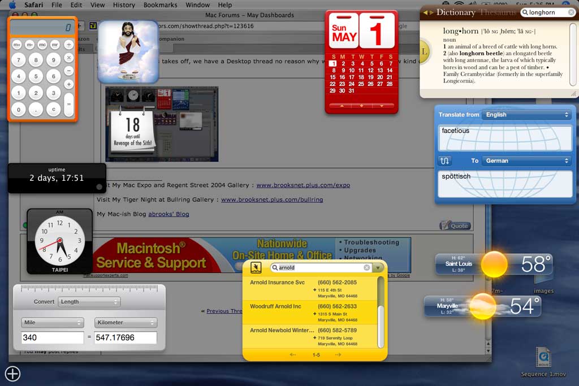579x386 pixels.
Task: Click the Dictionary back arrow
Action: [x=425, y=12]
